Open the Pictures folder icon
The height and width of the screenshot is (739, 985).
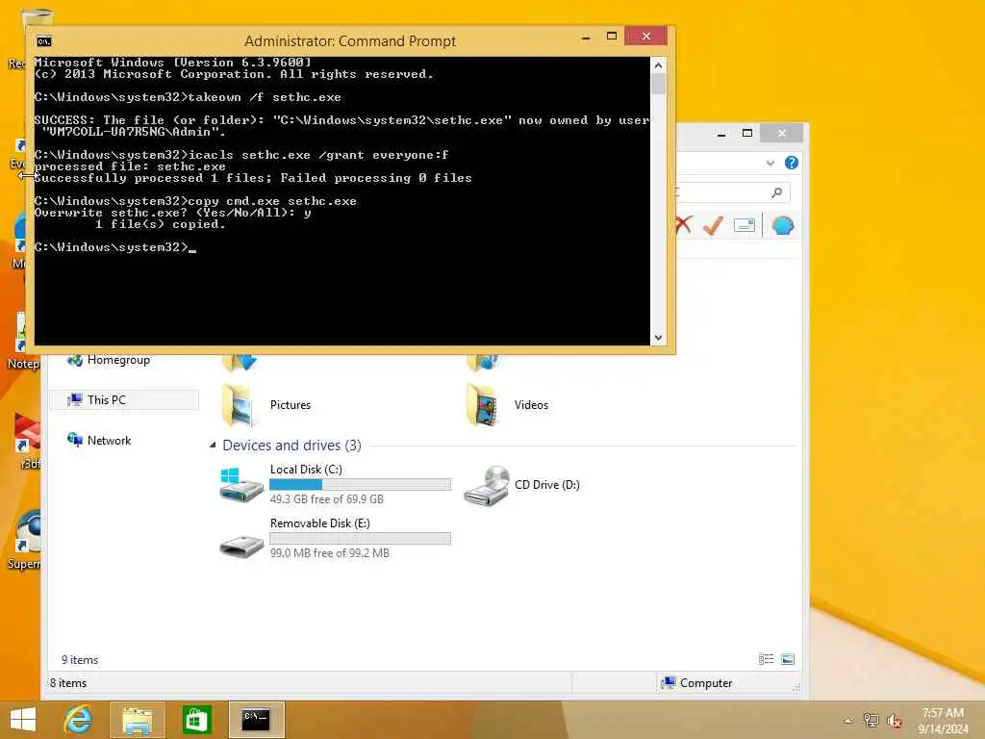pos(238,405)
